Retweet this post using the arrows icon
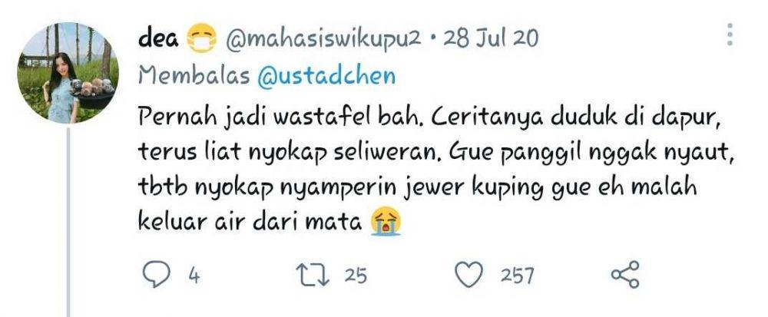The height and width of the screenshot is (317, 768). click(x=314, y=275)
